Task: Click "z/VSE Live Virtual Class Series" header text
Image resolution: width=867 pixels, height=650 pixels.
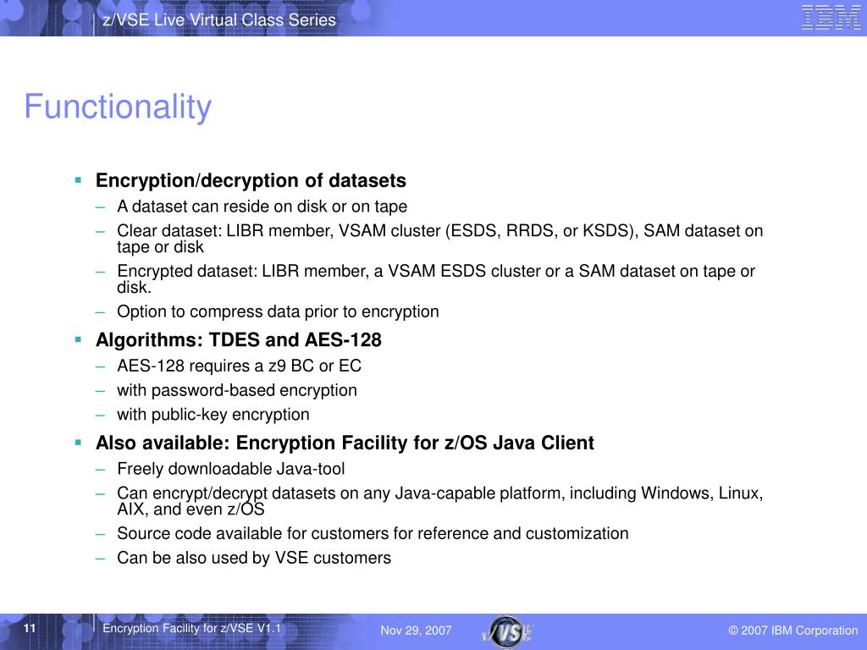Action: [x=219, y=20]
